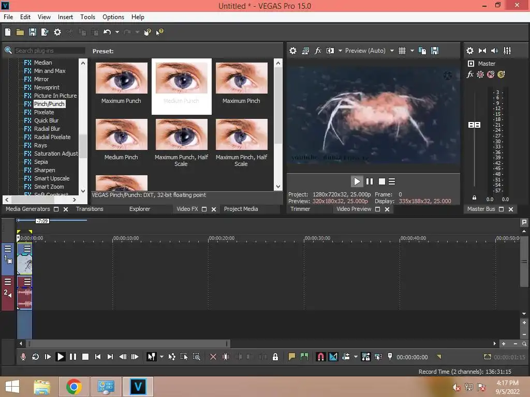Toggle preview on external monitor icon
The width and height of the screenshot is (530, 397).
[305, 51]
